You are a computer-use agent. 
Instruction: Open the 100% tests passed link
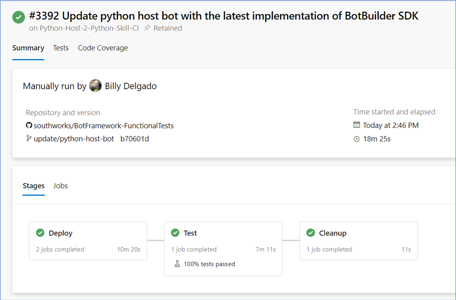(x=209, y=264)
